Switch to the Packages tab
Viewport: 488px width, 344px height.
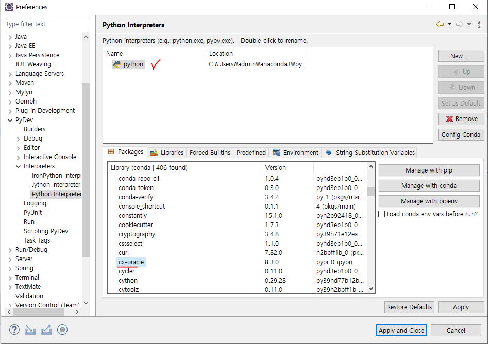[x=125, y=152]
